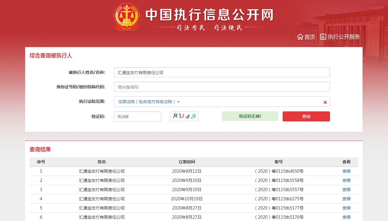Select the 身份证号码 organization code field
The height and width of the screenshot is (221, 388).
222,87
